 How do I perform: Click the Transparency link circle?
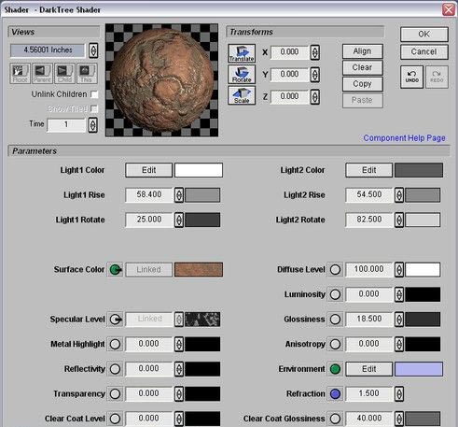pyautogui.click(x=115, y=394)
